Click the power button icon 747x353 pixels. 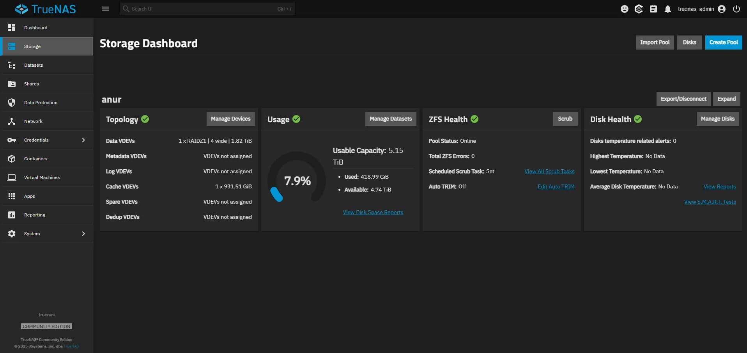(x=736, y=9)
